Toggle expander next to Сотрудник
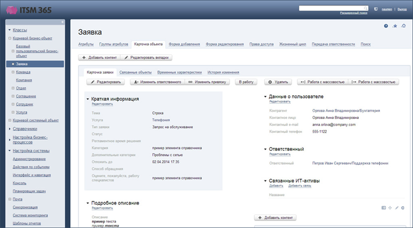The image size is (413, 228). (13, 104)
